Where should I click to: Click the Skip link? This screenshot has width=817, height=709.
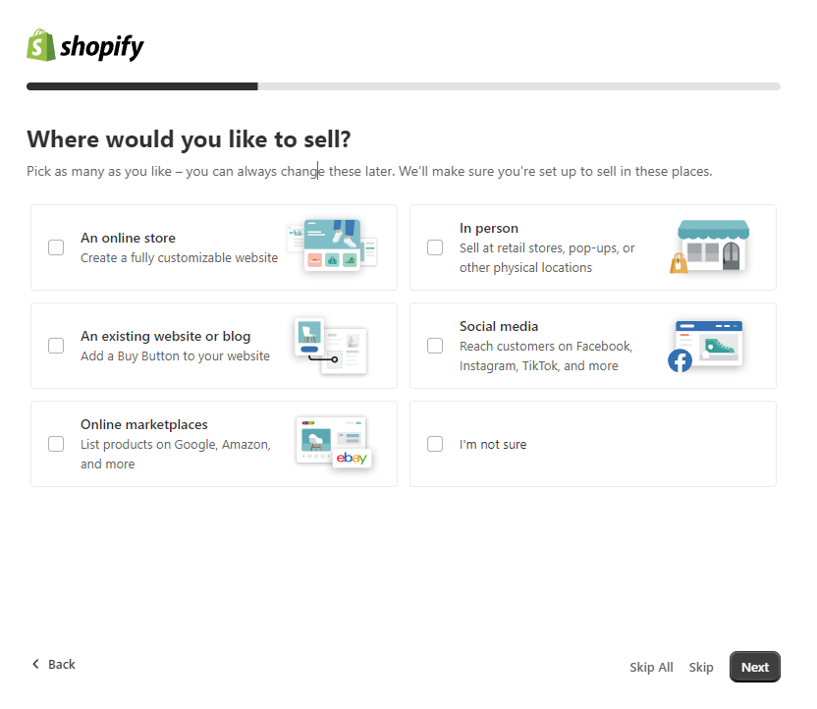(x=701, y=668)
